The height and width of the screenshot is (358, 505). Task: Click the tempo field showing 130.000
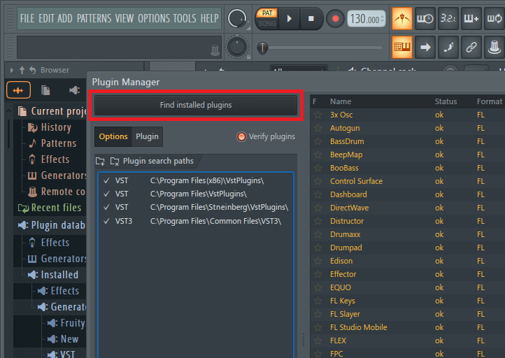click(367, 19)
